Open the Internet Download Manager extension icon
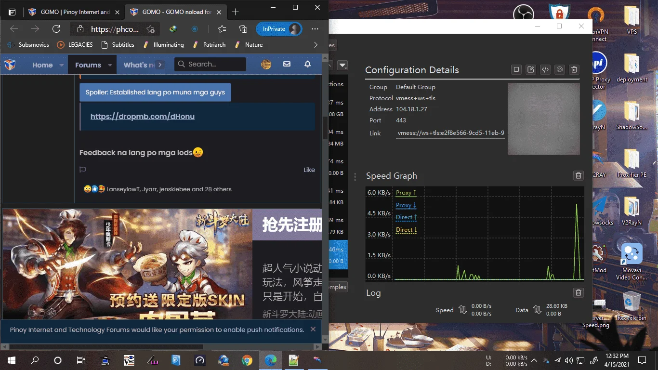 click(x=173, y=29)
